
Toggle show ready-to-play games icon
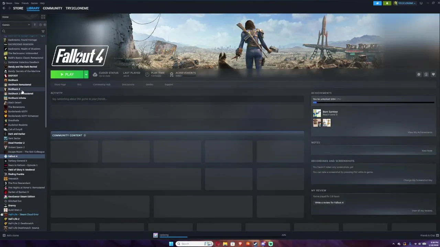(x=45, y=25)
